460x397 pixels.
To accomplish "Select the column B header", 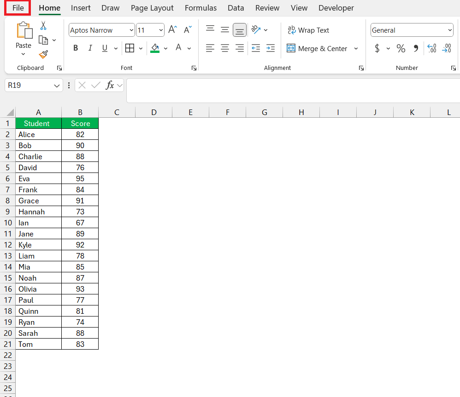I will tap(80, 112).
